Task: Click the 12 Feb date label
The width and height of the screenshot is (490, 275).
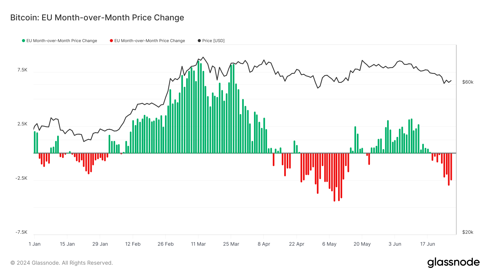Action: pyautogui.click(x=133, y=244)
